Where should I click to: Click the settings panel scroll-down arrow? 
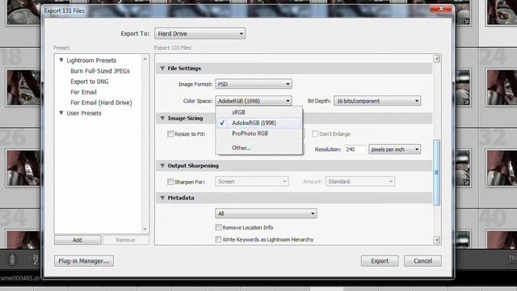pyautogui.click(x=436, y=240)
